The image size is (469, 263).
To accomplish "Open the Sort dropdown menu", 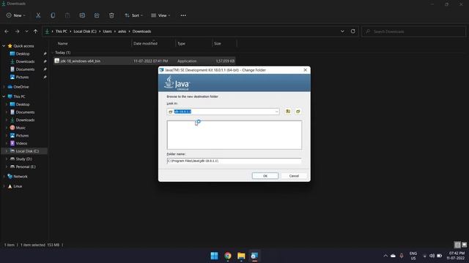I will [133, 15].
